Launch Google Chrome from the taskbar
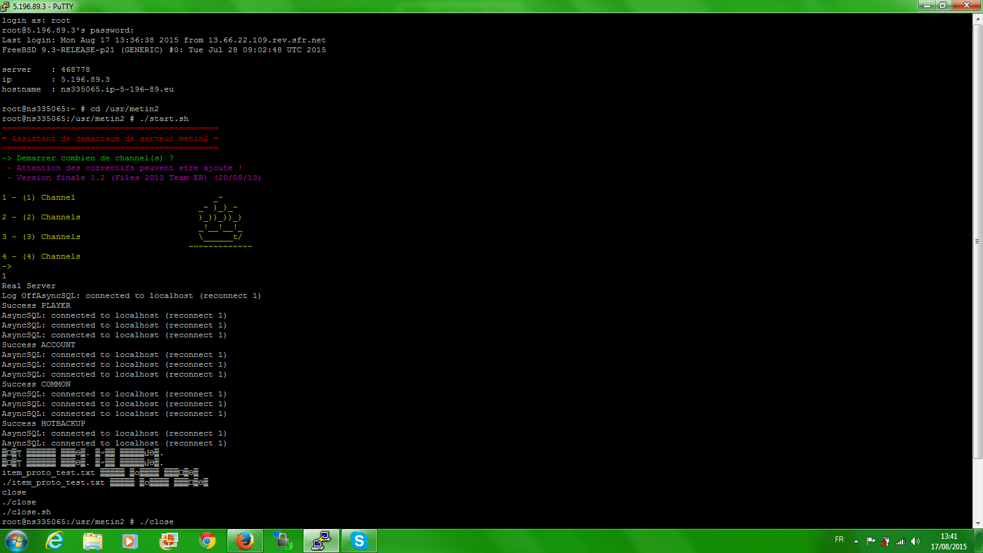 coord(207,541)
